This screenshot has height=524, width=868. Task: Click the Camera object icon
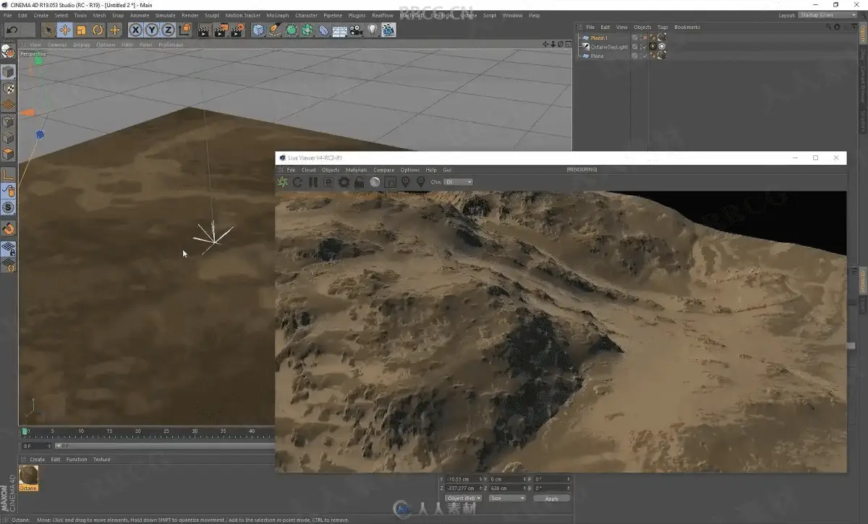[x=356, y=30]
